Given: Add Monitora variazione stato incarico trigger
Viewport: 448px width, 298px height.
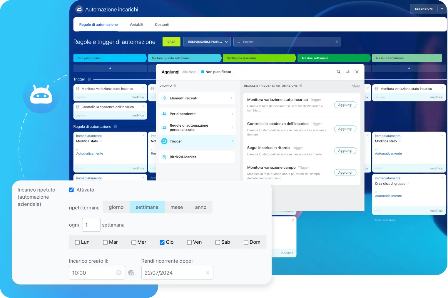Looking at the screenshot, I should point(345,105).
